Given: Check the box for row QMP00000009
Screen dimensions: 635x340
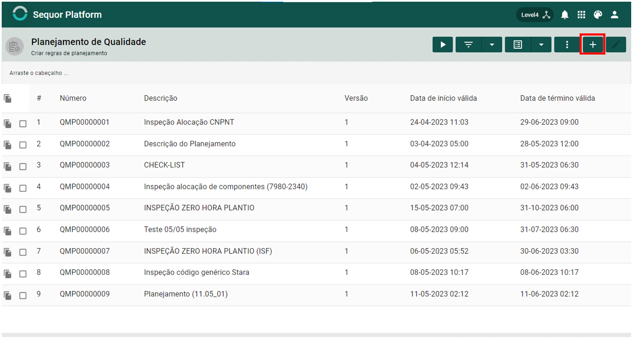Looking at the screenshot, I should [23, 295].
